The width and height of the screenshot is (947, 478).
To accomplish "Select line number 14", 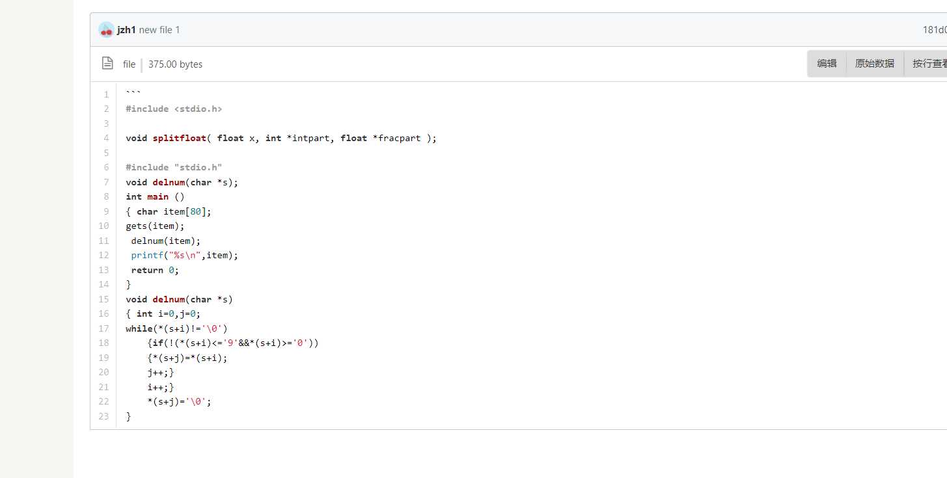I will point(104,284).
